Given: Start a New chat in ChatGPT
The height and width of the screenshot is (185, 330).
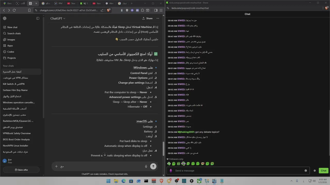Looking at the screenshot, I should [x=12, y=27].
